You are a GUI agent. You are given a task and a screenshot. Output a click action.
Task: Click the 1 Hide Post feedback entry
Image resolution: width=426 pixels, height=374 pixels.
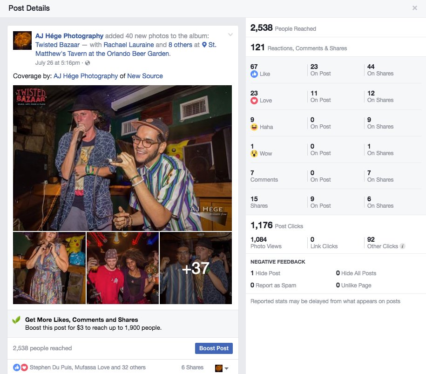click(265, 273)
